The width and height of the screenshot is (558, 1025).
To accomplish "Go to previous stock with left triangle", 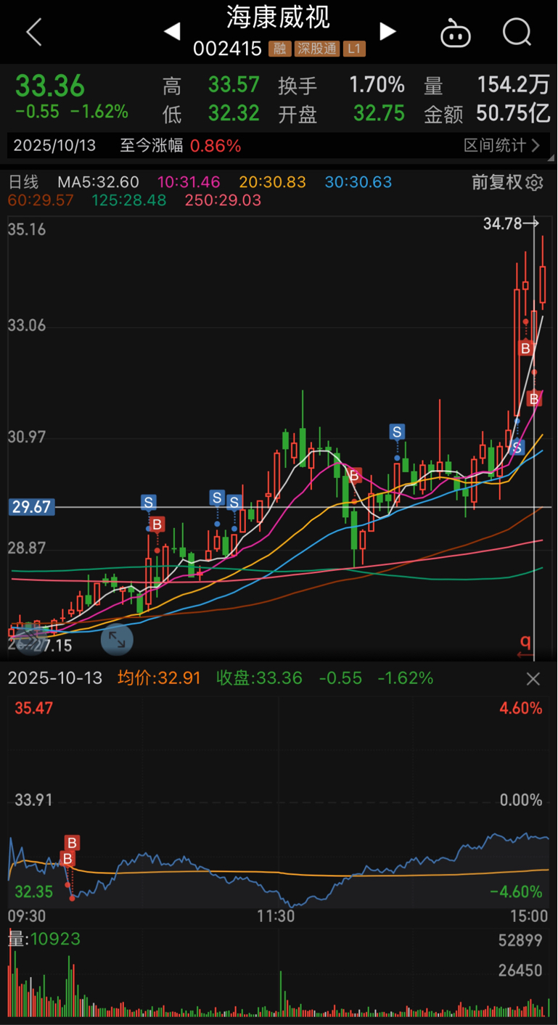I will tap(172, 31).
